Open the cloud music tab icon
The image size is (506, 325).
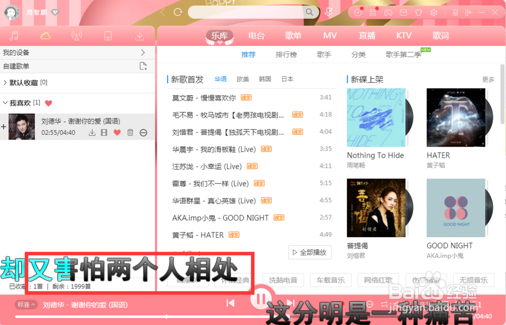coord(45,36)
